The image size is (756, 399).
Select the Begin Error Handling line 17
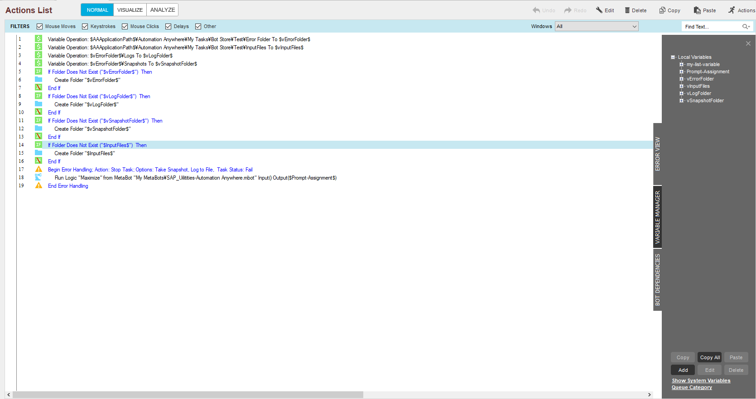[x=150, y=170]
